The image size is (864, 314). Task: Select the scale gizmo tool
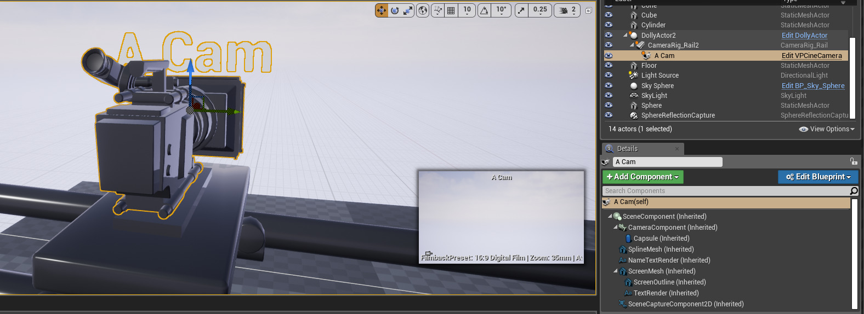pyautogui.click(x=408, y=10)
